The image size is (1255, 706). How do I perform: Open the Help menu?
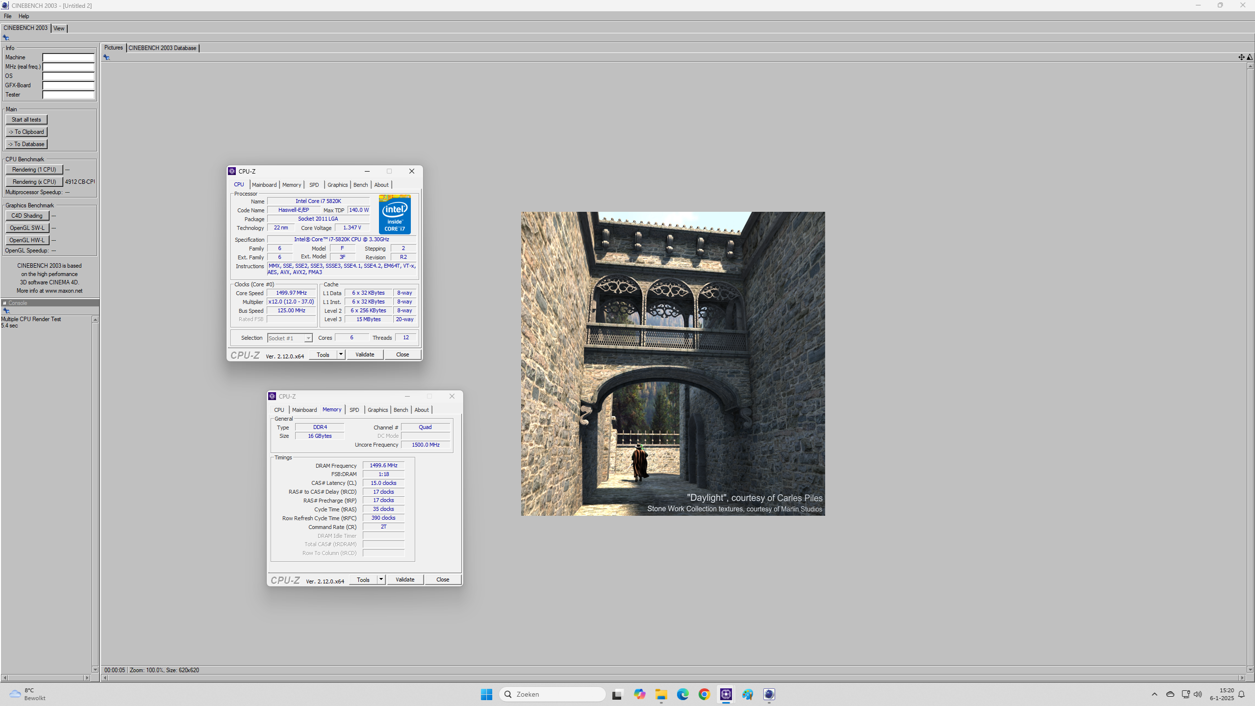point(24,16)
